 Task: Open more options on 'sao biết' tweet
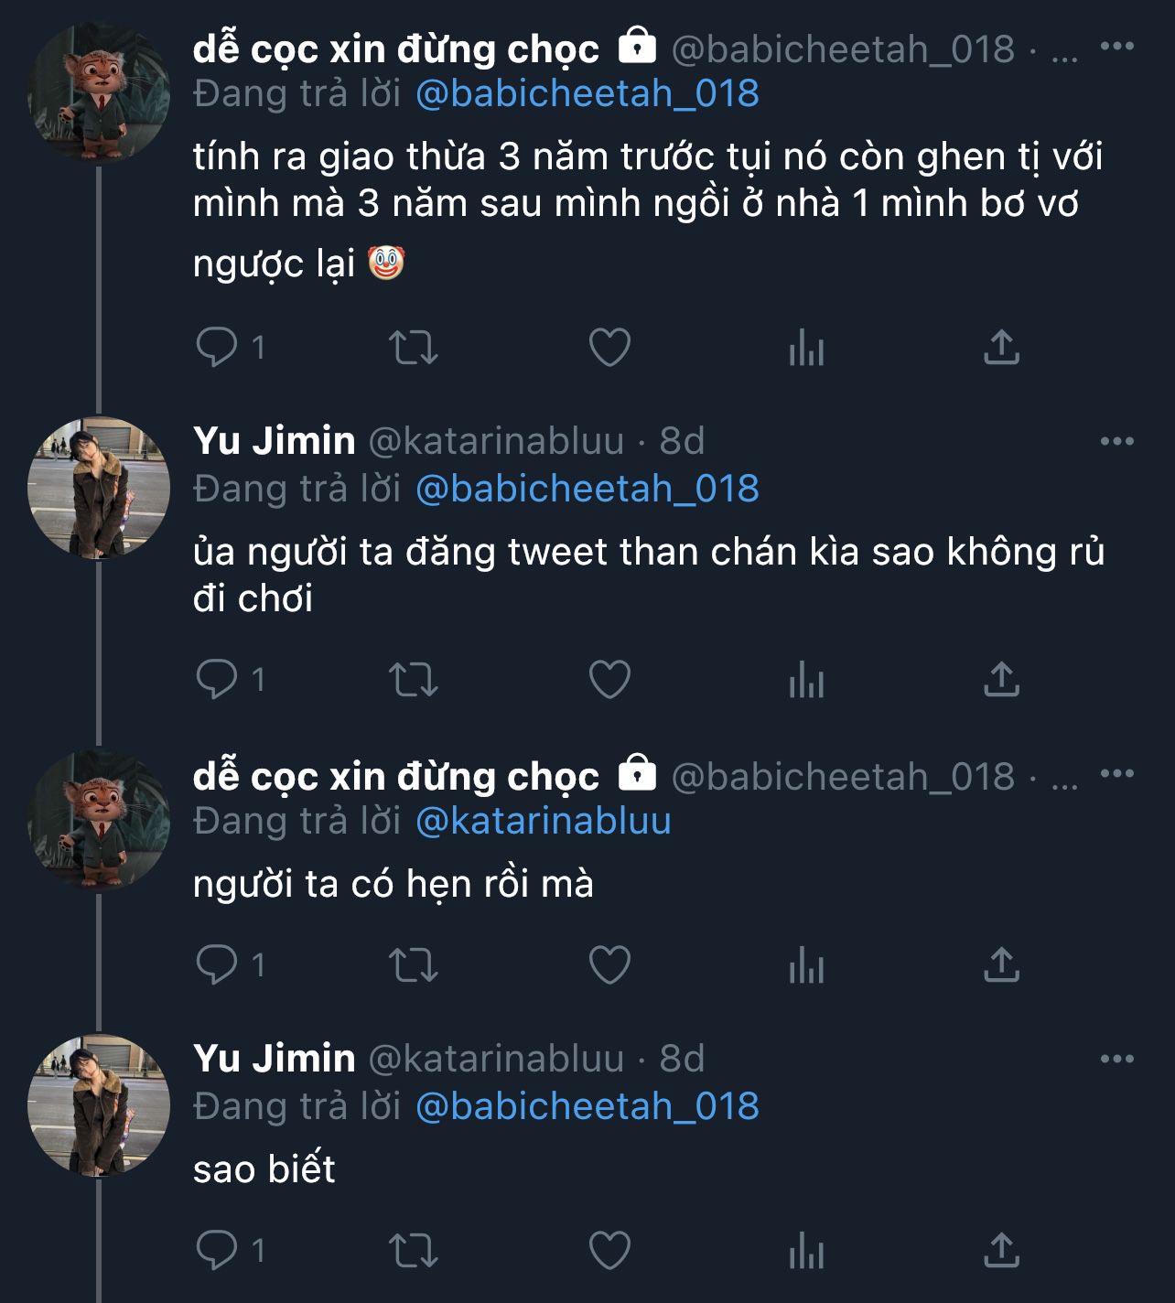coord(1116,1060)
